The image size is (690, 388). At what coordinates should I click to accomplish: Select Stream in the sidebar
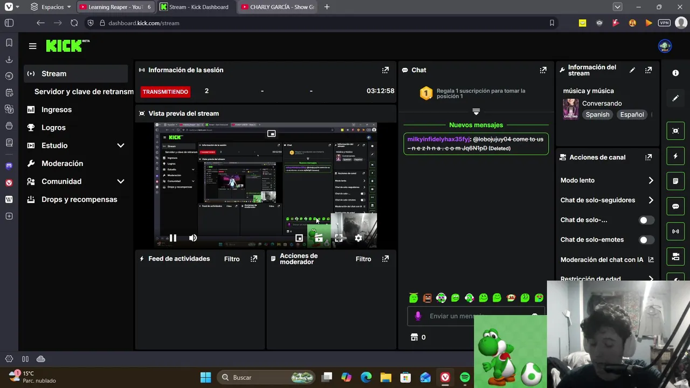tap(75, 74)
